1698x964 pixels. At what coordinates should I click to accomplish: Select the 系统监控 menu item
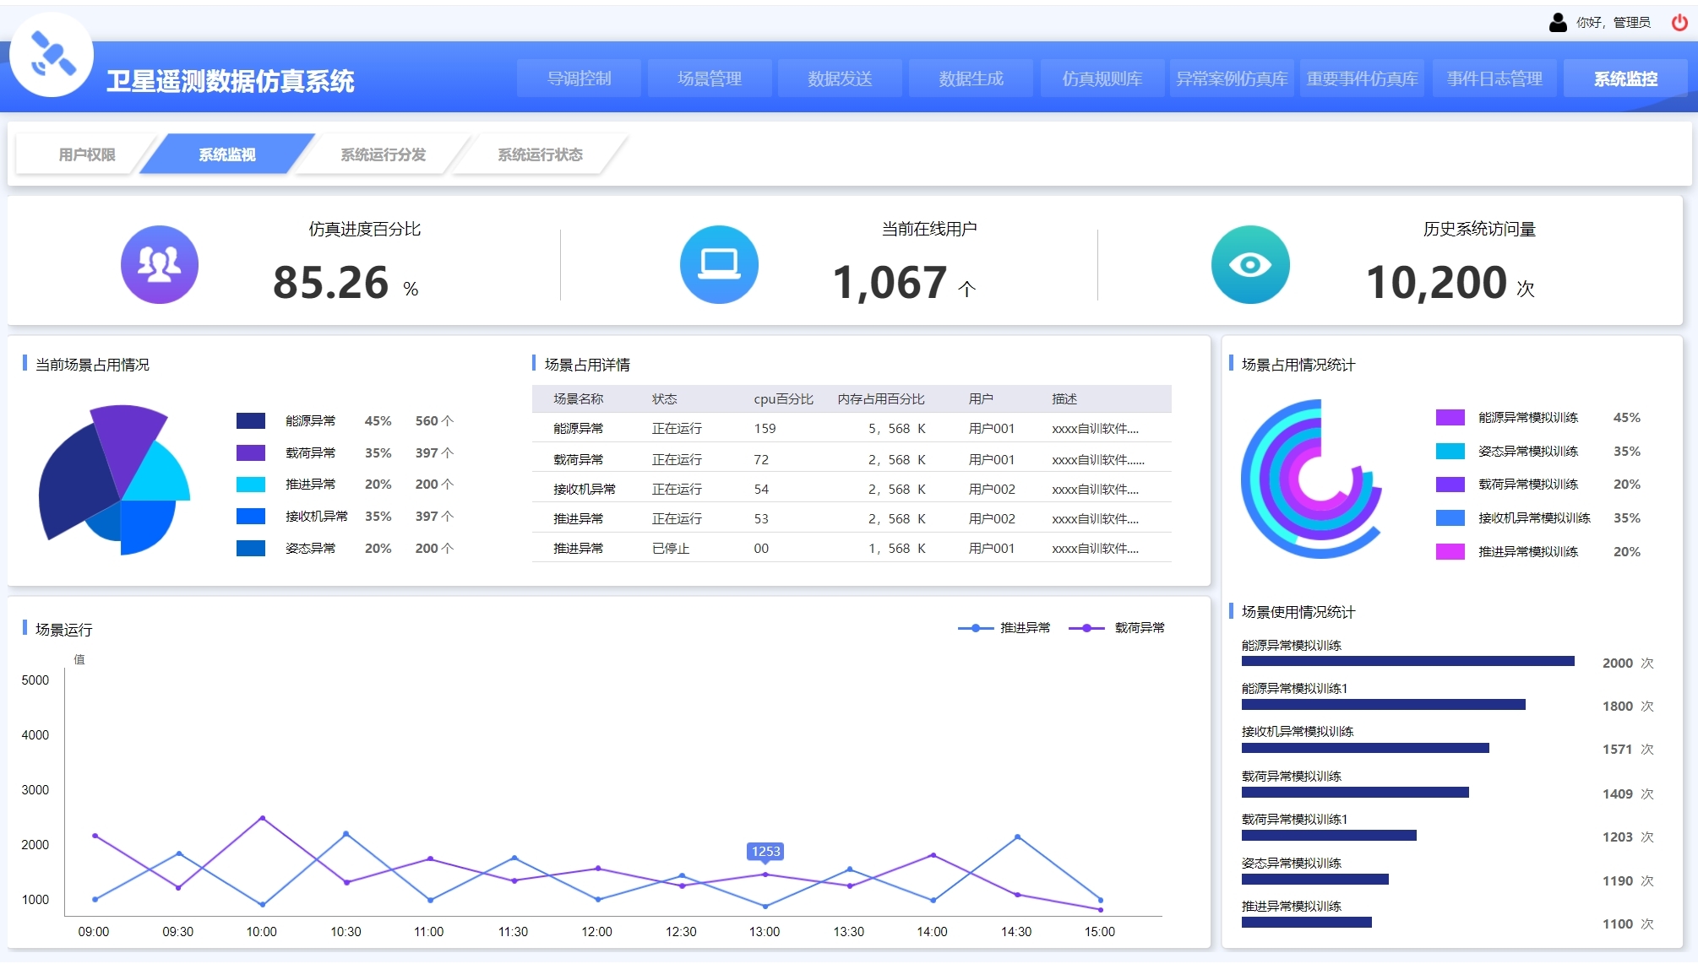(1625, 79)
